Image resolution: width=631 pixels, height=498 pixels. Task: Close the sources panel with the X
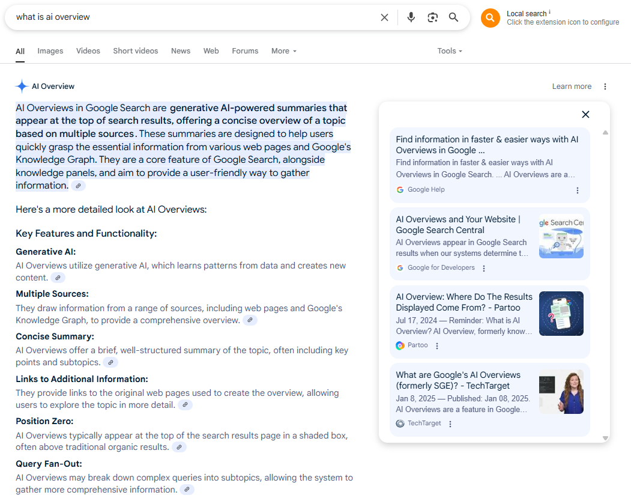click(x=585, y=114)
